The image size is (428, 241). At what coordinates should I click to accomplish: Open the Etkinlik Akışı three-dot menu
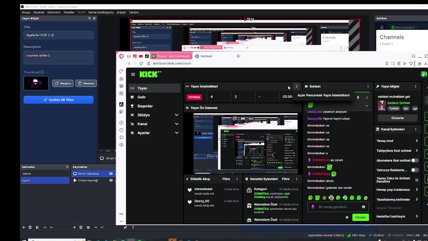(237, 179)
